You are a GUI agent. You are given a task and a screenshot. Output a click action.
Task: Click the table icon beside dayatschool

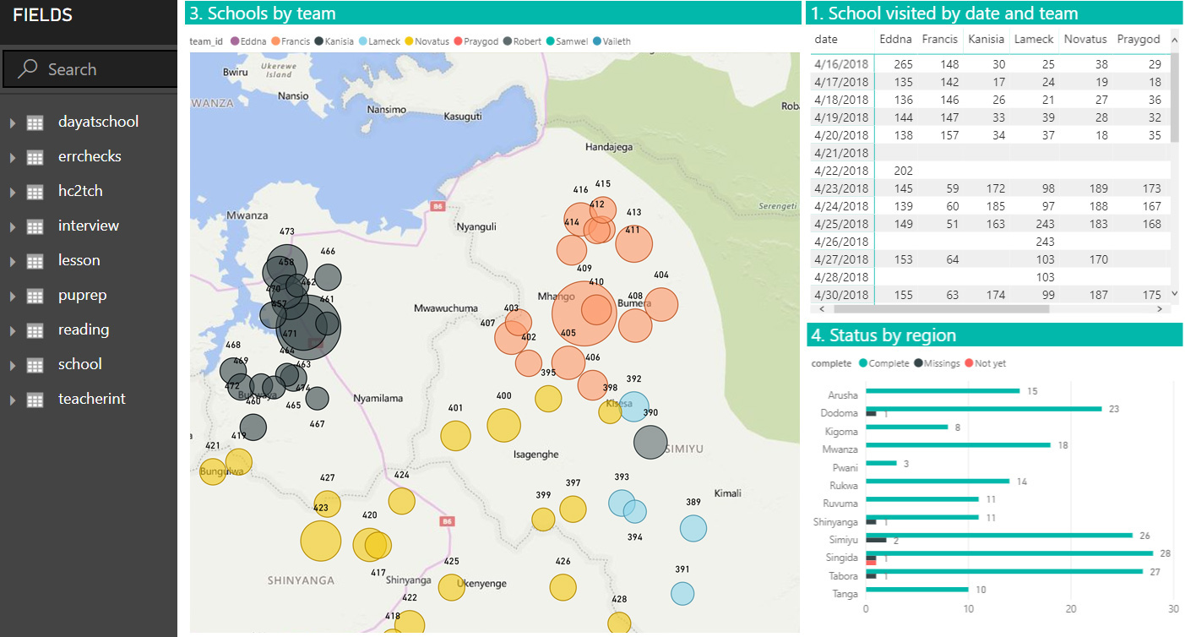(35, 122)
